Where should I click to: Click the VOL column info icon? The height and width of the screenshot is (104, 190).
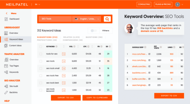pos(74,46)
